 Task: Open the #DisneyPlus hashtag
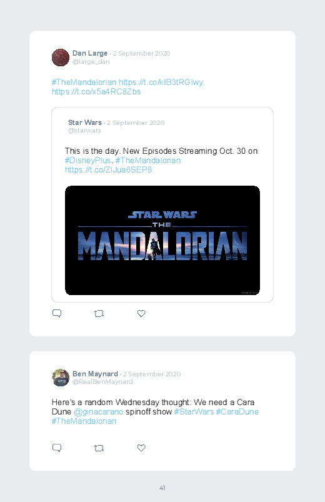point(88,161)
